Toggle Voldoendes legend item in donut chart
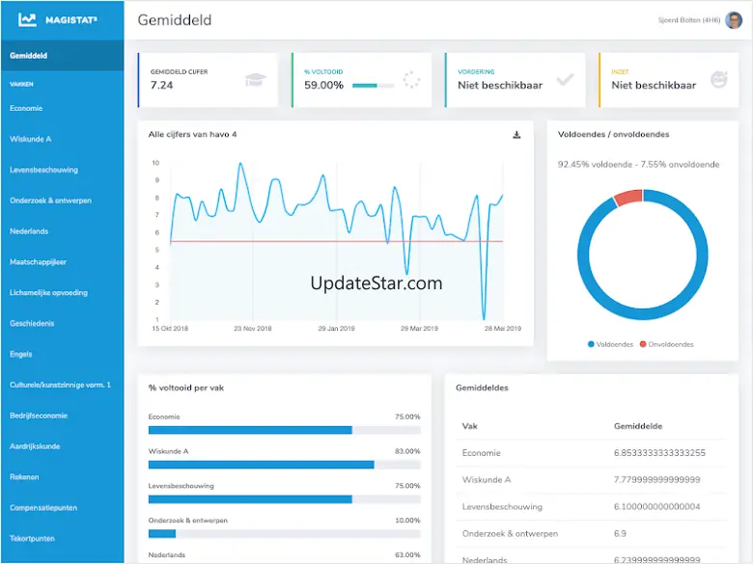The height and width of the screenshot is (564, 753). click(x=610, y=344)
